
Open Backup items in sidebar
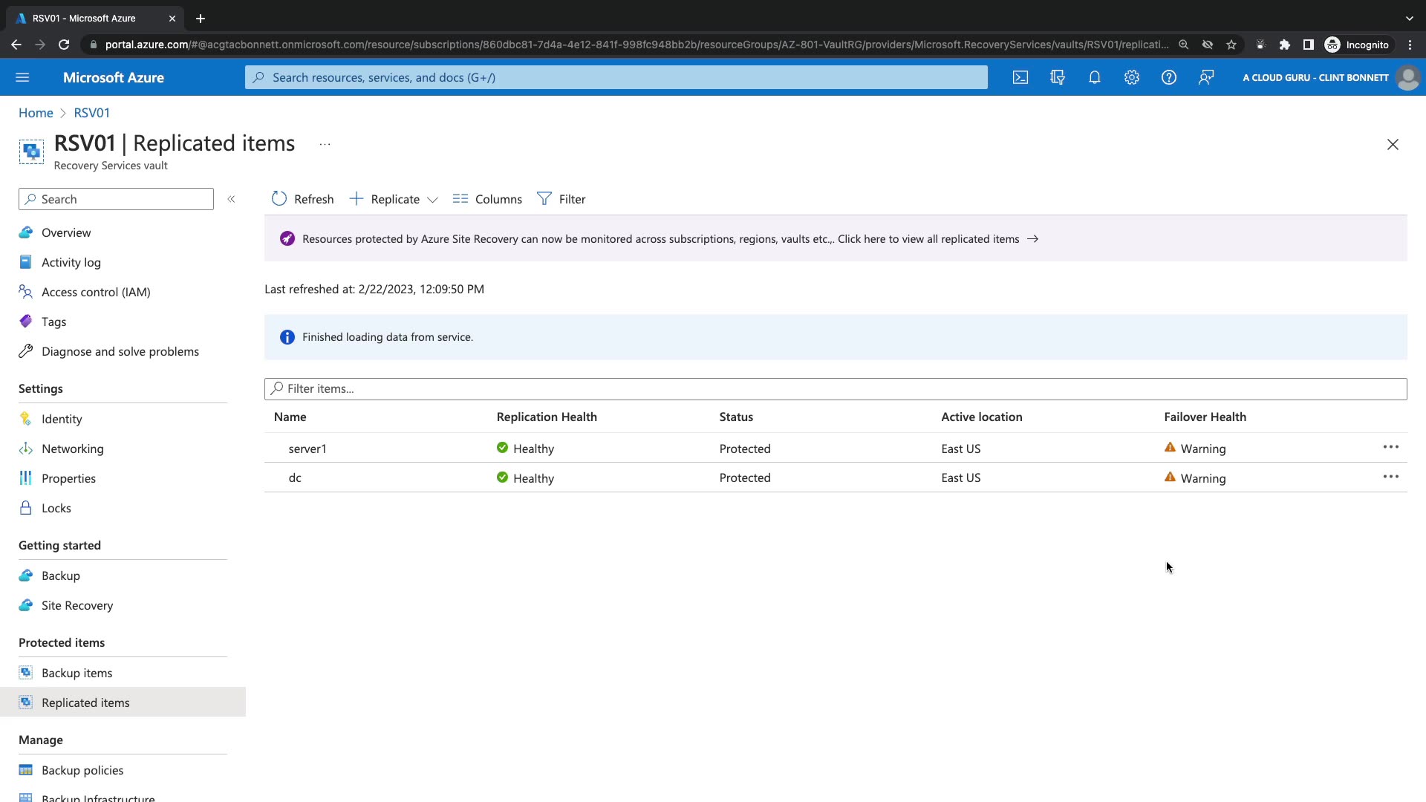click(76, 673)
